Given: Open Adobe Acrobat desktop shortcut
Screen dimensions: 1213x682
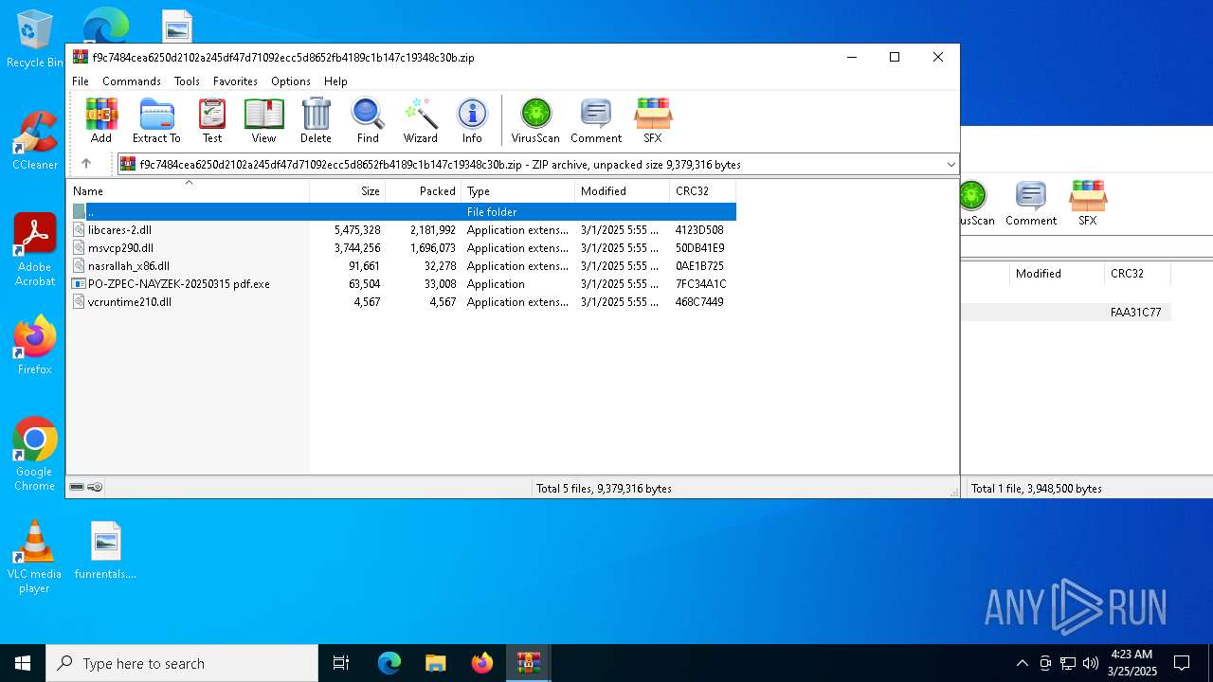Looking at the screenshot, I should 35,250.
